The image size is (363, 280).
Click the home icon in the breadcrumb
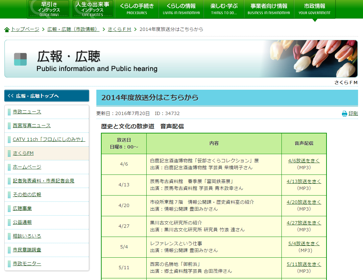coord(6,30)
